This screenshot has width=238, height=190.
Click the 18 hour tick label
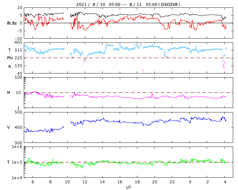coord(137,182)
